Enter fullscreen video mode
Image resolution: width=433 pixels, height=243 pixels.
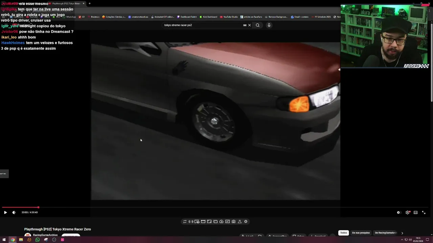pyautogui.click(x=424, y=213)
